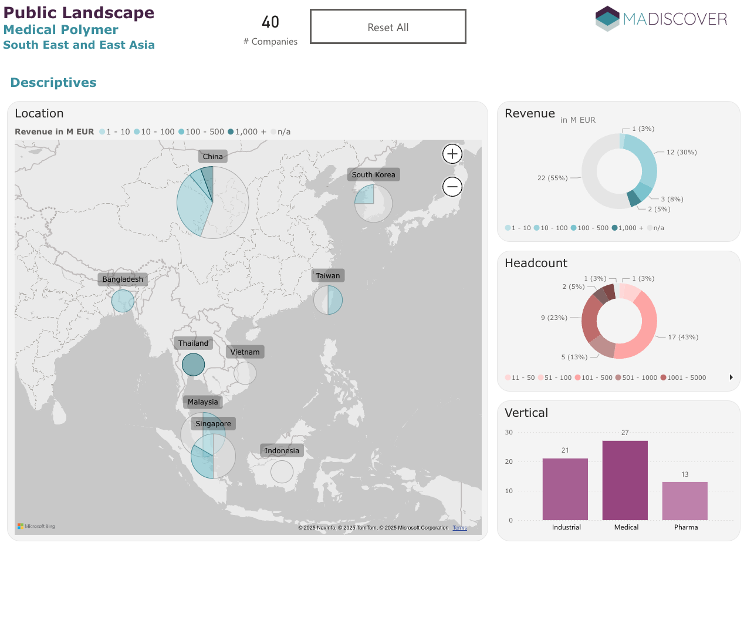The width and height of the screenshot is (754, 627).
Task: Toggle the 10 - 100 revenue donut legend
Action: point(550,228)
